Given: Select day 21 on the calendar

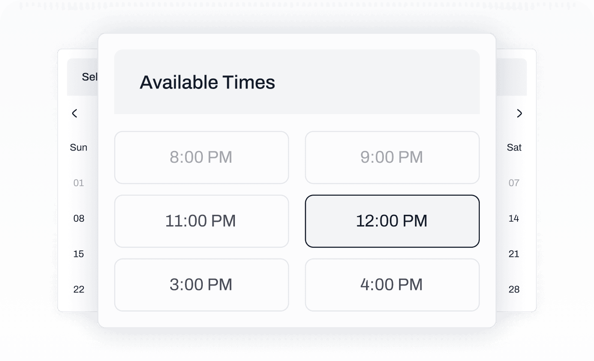Looking at the screenshot, I should pyautogui.click(x=514, y=254).
